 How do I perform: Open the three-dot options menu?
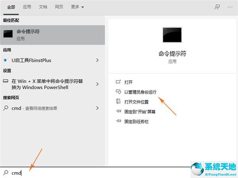click(230, 7)
